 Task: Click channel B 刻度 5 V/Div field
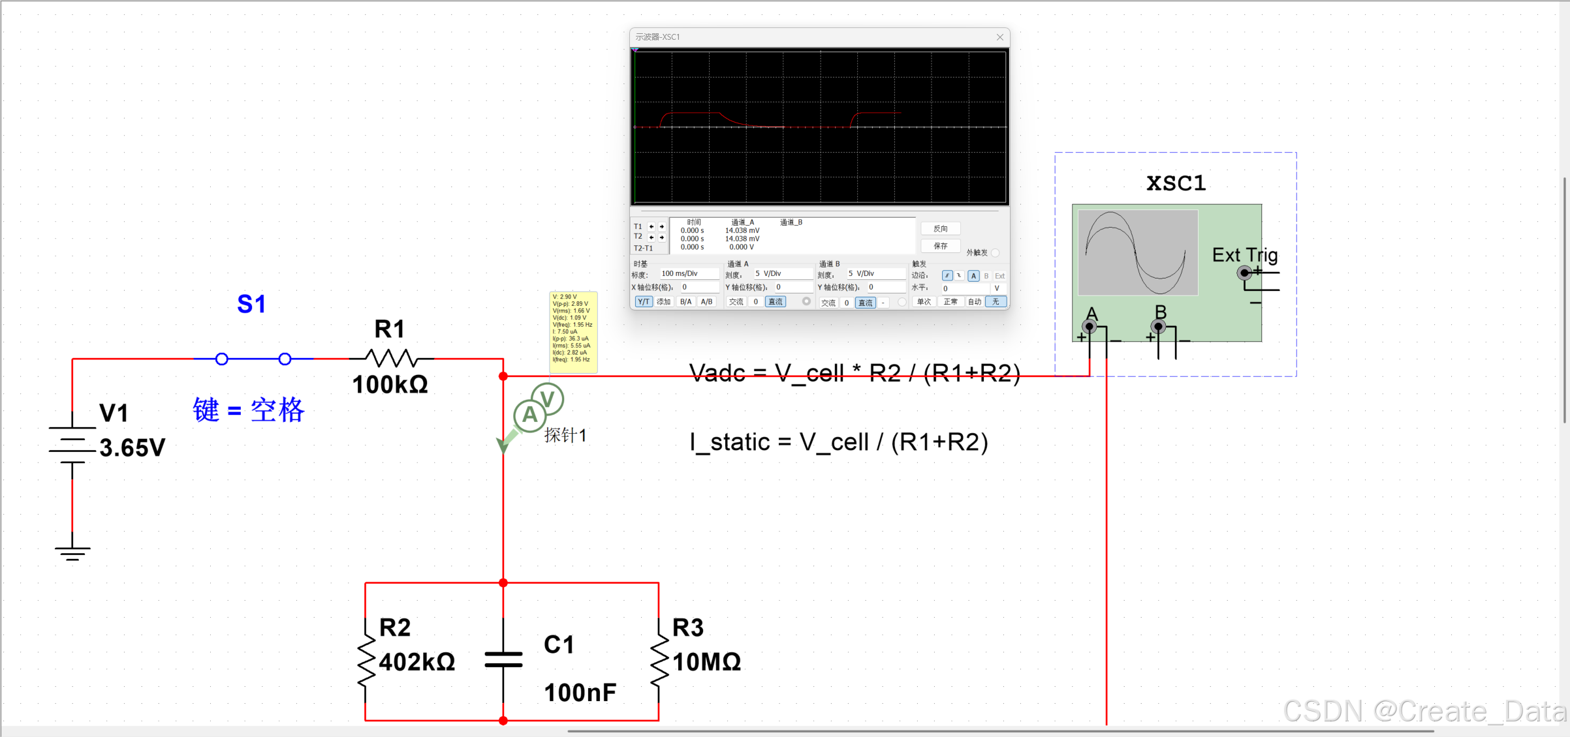[x=876, y=273]
